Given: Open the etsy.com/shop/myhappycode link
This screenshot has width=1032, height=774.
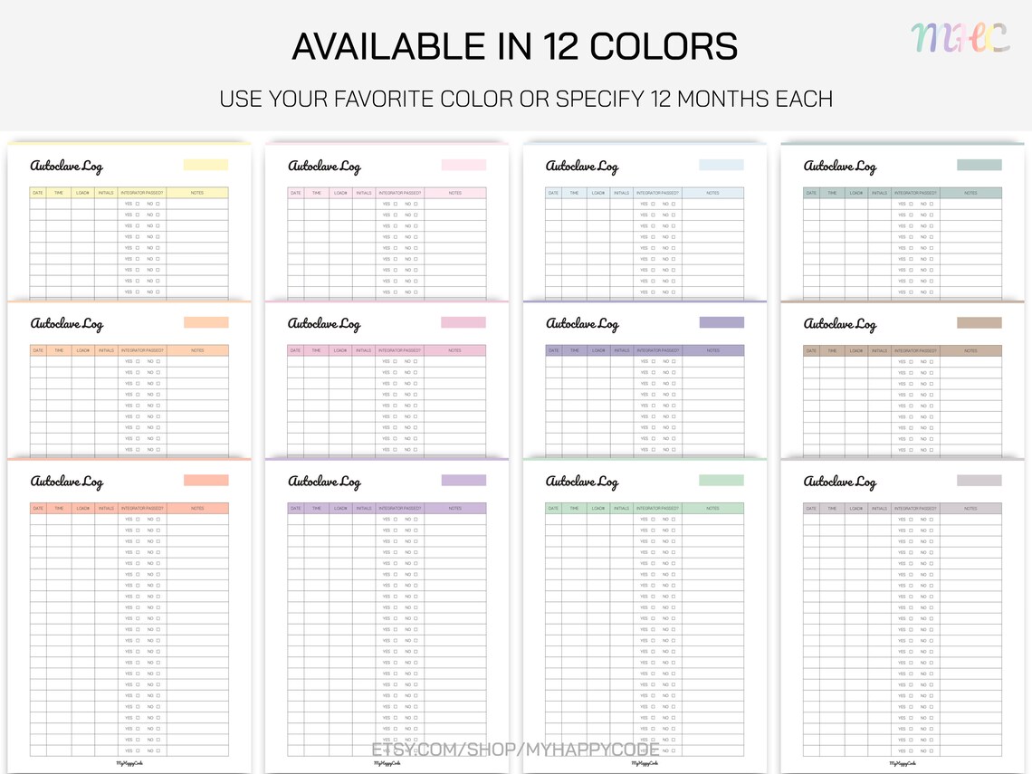Looking at the screenshot, I should 515,750.
